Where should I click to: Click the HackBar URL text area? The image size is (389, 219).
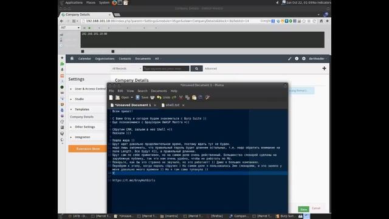(202, 40)
